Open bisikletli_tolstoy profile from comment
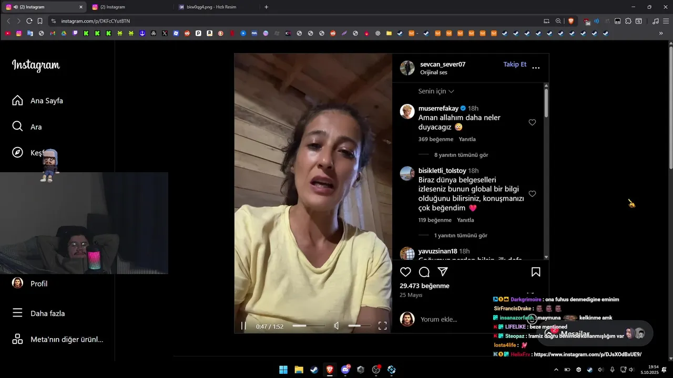The image size is (673, 378). pos(442,171)
